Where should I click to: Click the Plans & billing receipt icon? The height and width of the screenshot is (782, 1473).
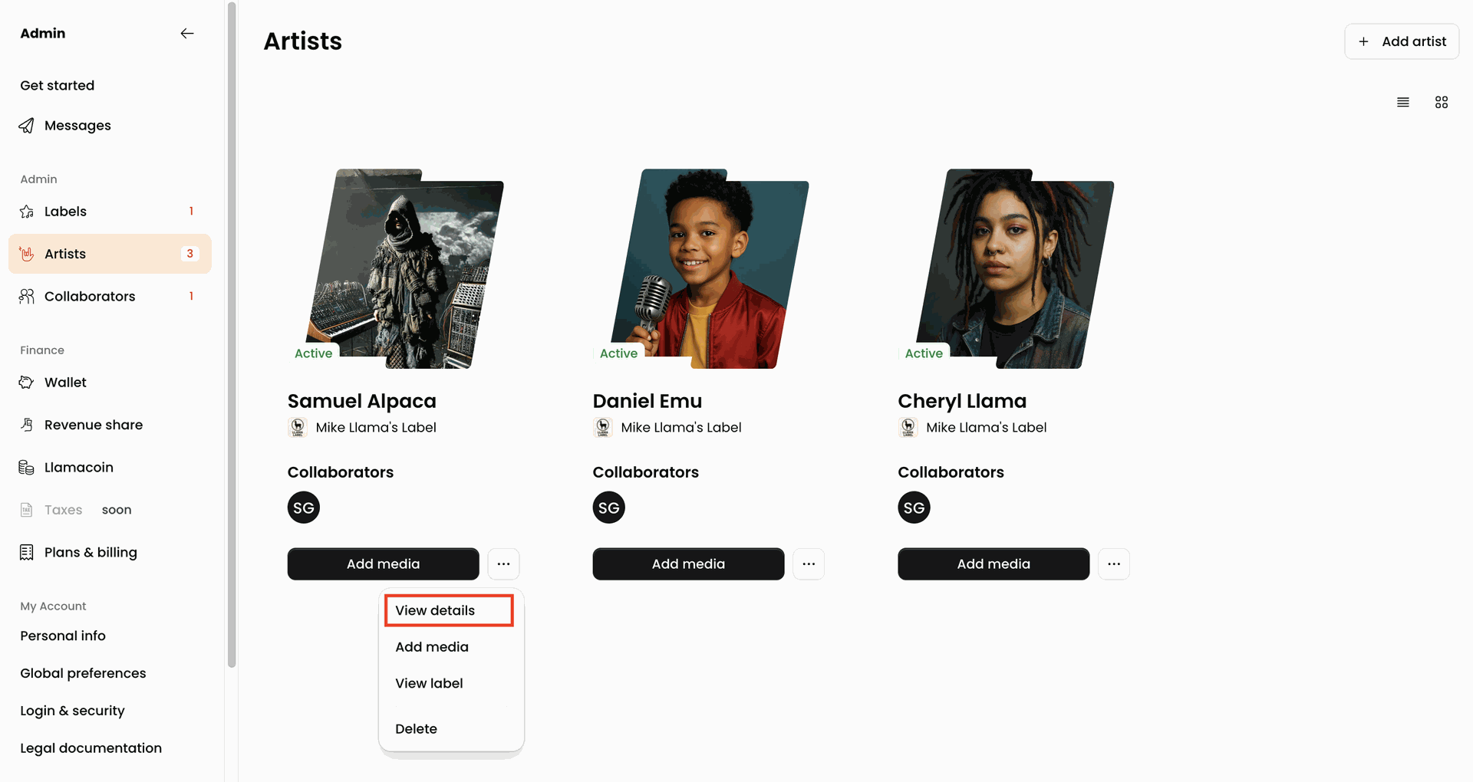(x=27, y=553)
